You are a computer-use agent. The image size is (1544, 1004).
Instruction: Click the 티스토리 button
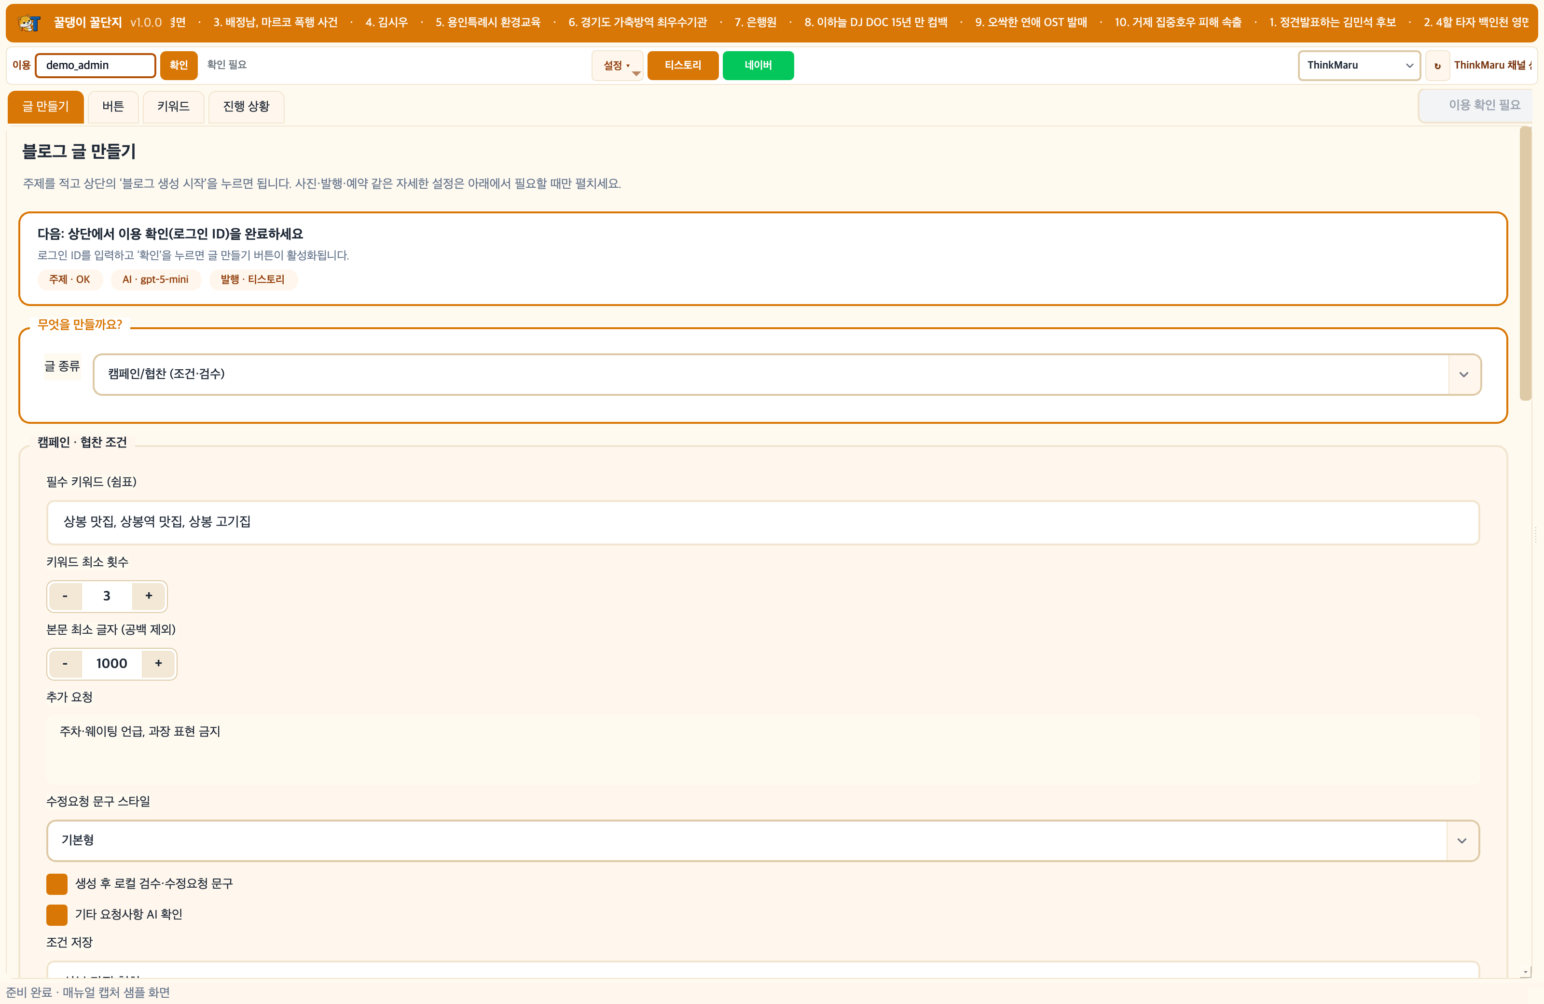pos(682,66)
